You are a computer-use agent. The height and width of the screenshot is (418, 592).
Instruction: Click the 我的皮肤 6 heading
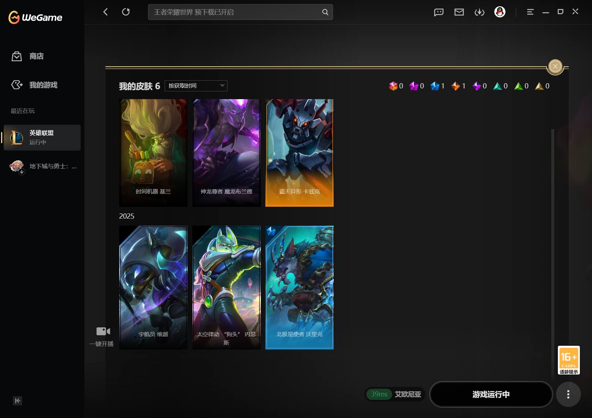pyautogui.click(x=139, y=86)
